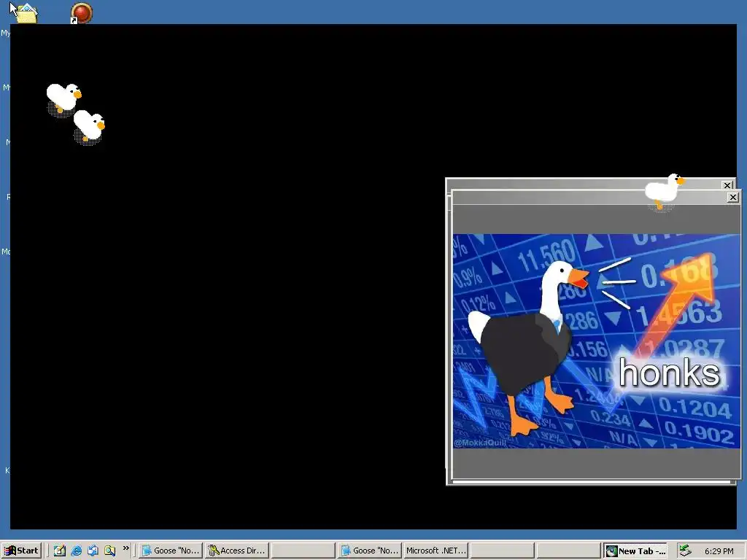This screenshot has width=747, height=560.
Task: Close the front goose meme window
Action: tap(733, 197)
